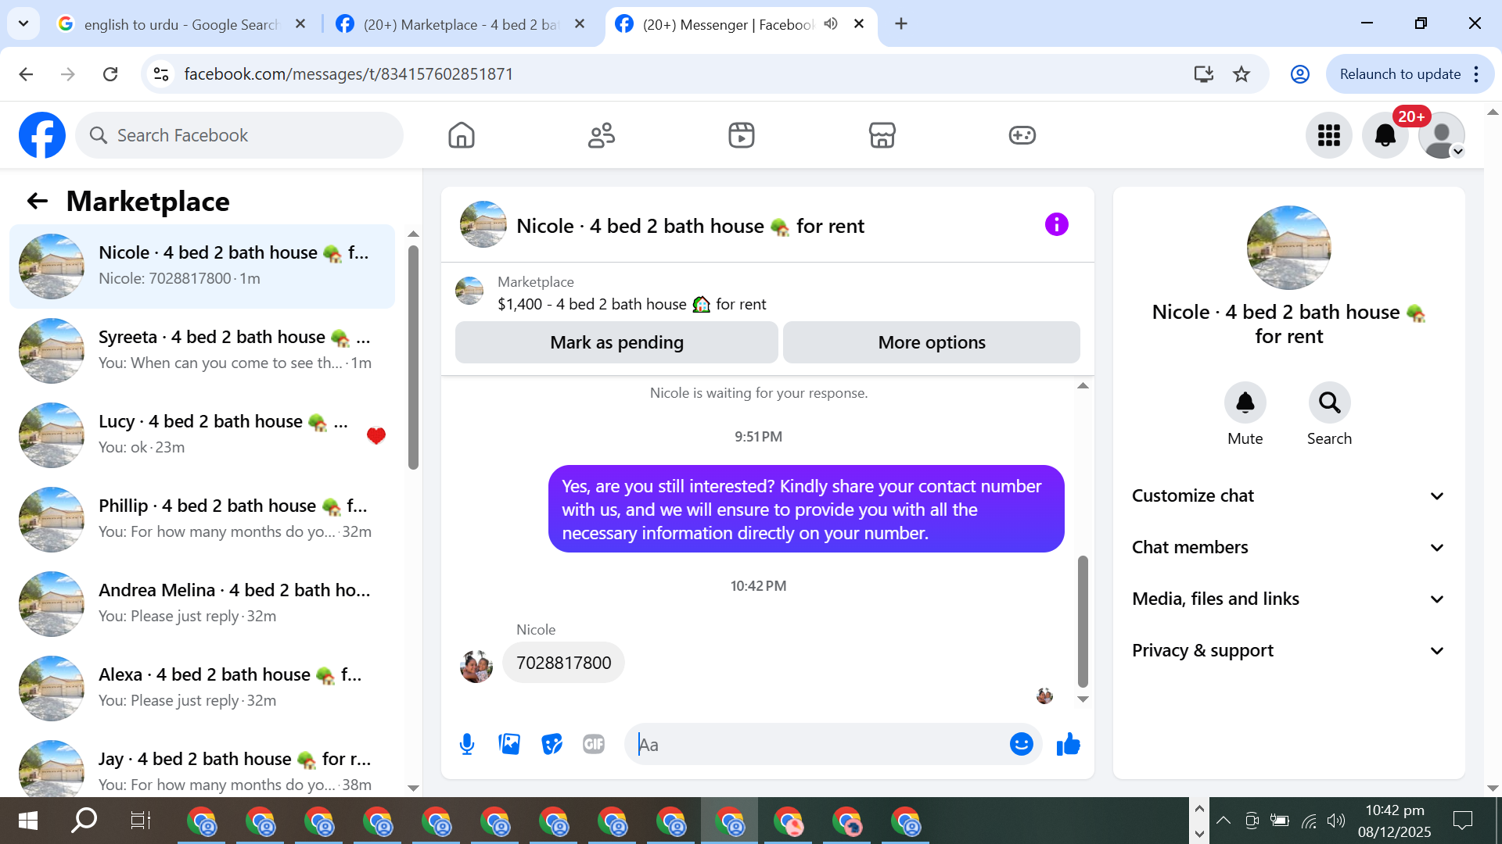Open Lucy's conversation in the list
Image resolution: width=1502 pixels, height=844 pixels.
[203, 435]
